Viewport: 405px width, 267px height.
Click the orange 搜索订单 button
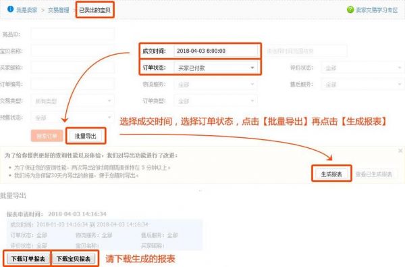[47, 136]
